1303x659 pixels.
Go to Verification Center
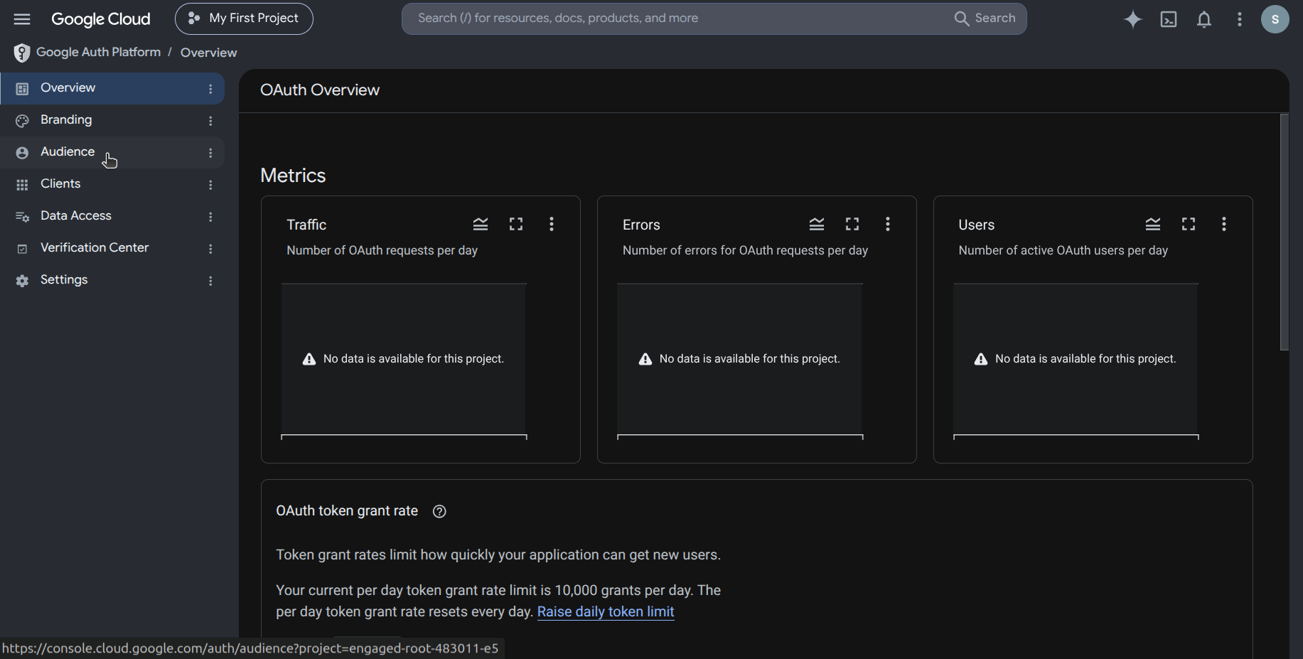point(112,248)
